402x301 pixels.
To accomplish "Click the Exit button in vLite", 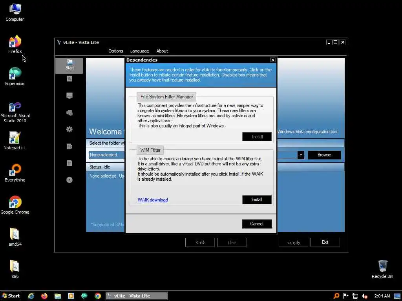I will (x=325, y=242).
